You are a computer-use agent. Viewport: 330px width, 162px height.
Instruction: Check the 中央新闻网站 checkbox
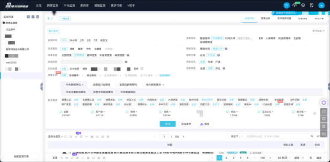point(118,92)
